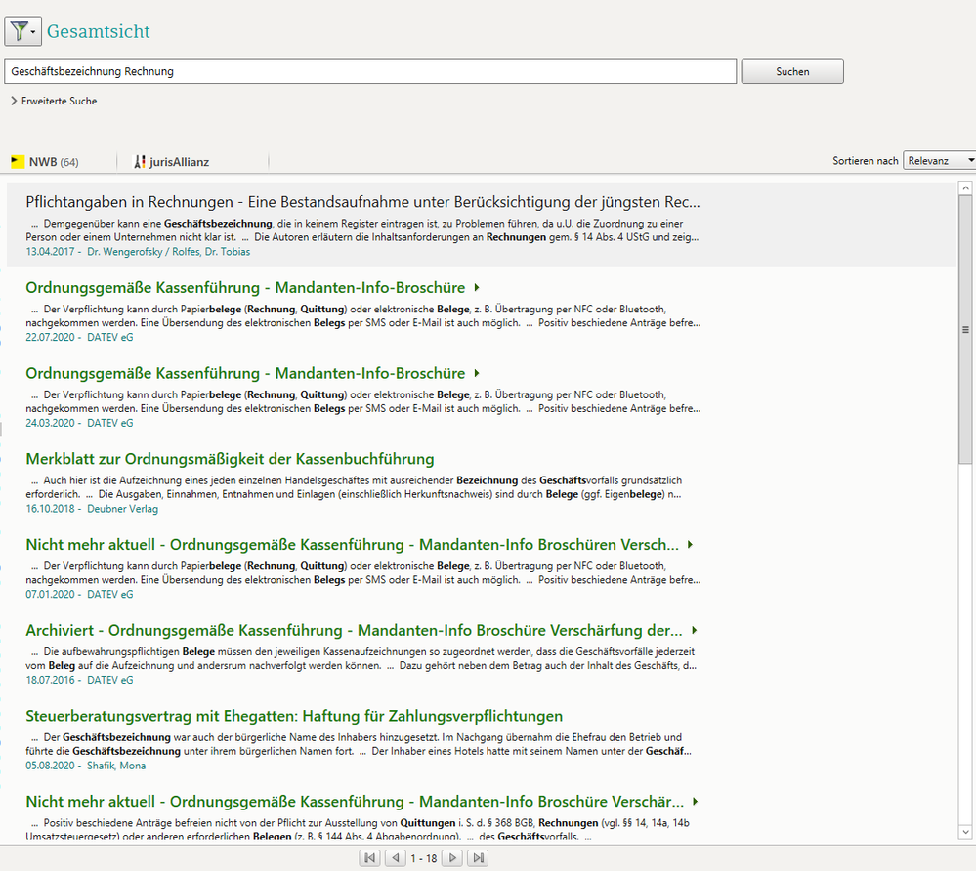Click the jurisAllianz source icon
This screenshot has height=871, width=976.
pyautogui.click(x=140, y=162)
